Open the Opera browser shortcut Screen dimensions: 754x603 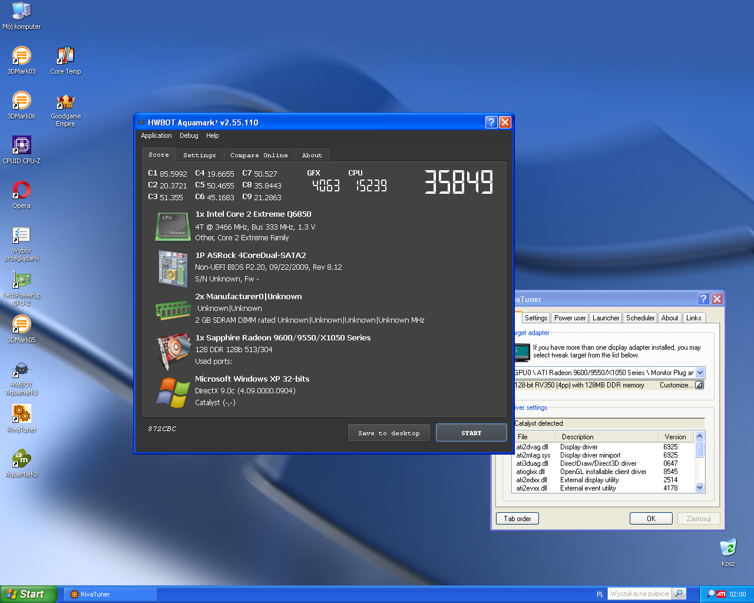pos(21,195)
